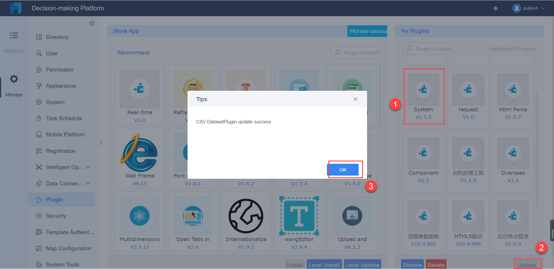This screenshot has width=554, height=269.
Task: Select the Real-time V1.0 plugin
Action: pyautogui.click(x=140, y=95)
